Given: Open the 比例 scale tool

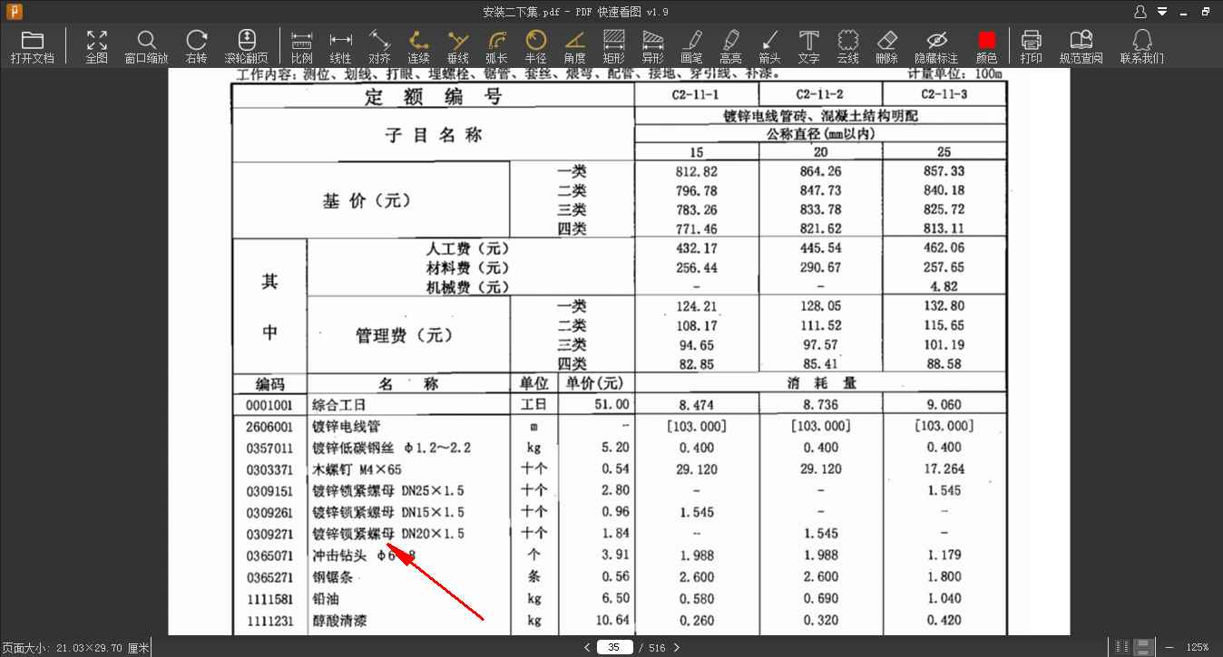Looking at the screenshot, I should 302,47.
